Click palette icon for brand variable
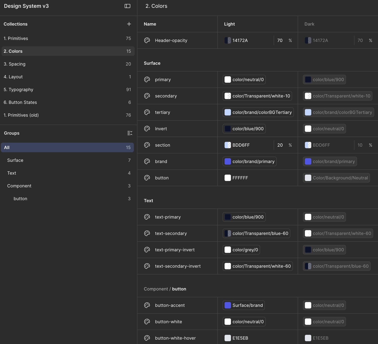378x344 pixels. tap(147, 161)
